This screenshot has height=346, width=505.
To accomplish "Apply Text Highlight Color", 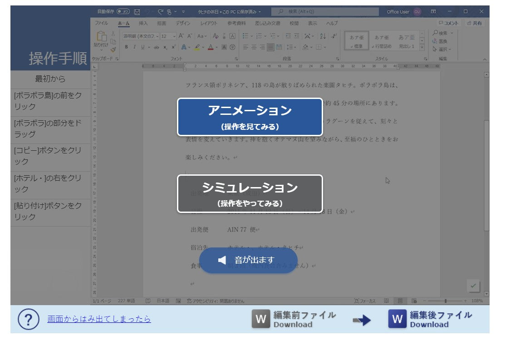I will click(x=198, y=47).
